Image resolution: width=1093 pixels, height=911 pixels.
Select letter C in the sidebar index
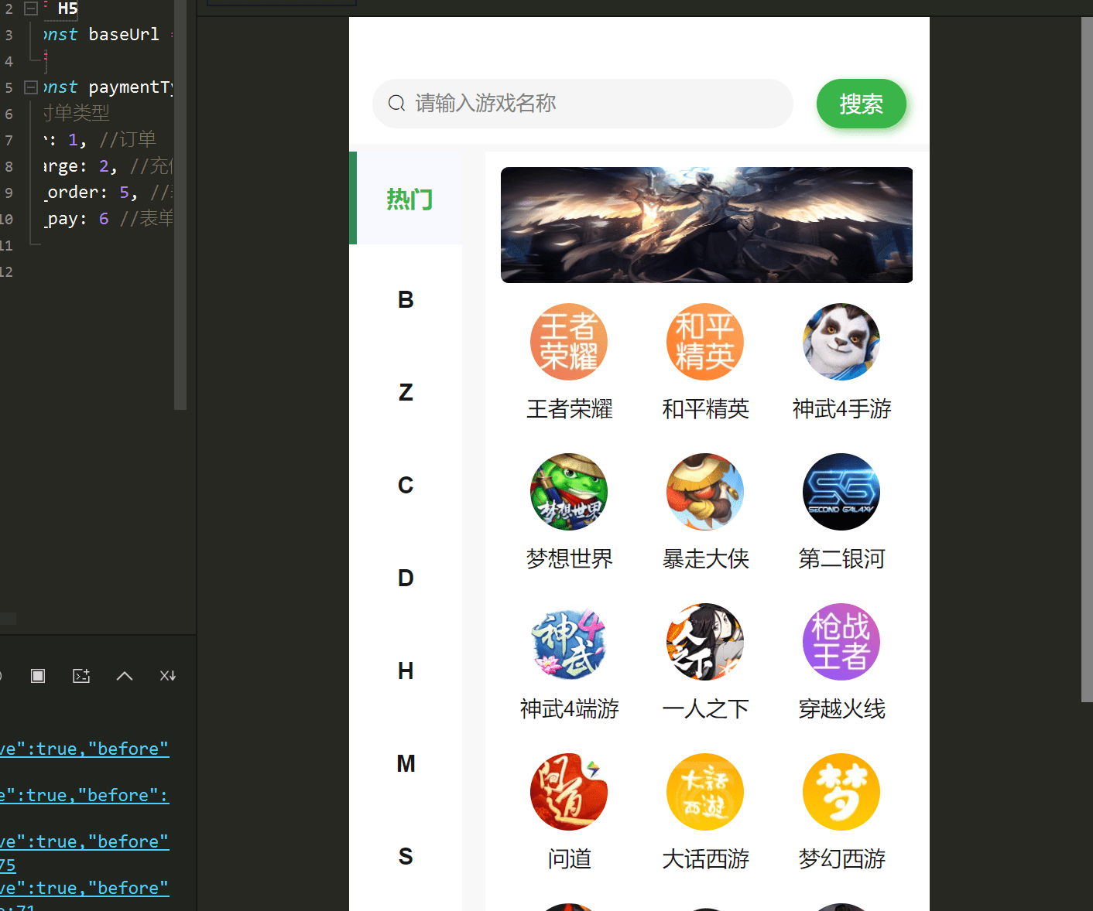[x=406, y=485]
